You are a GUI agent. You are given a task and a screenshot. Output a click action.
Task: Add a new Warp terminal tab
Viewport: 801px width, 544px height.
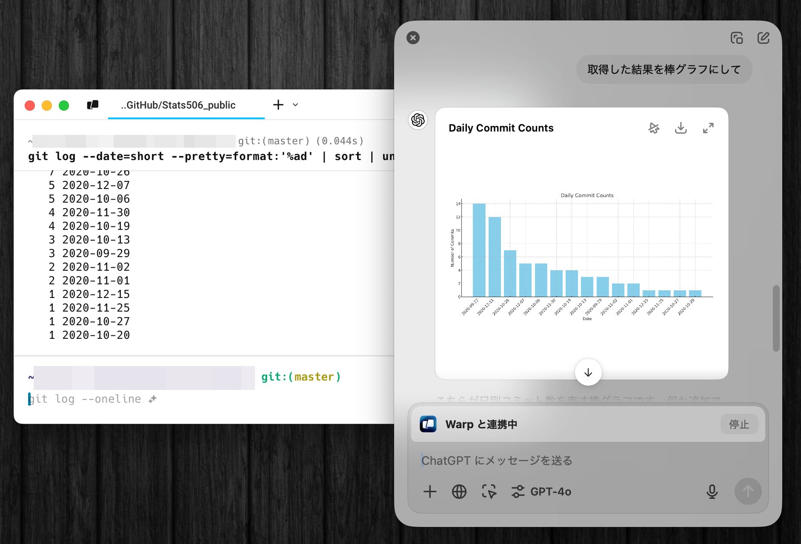click(x=278, y=105)
